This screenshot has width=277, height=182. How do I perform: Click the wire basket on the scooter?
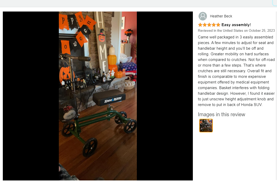pos(68,105)
